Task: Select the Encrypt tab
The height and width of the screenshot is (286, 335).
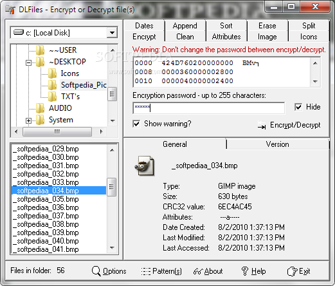Action: point(144,37)
